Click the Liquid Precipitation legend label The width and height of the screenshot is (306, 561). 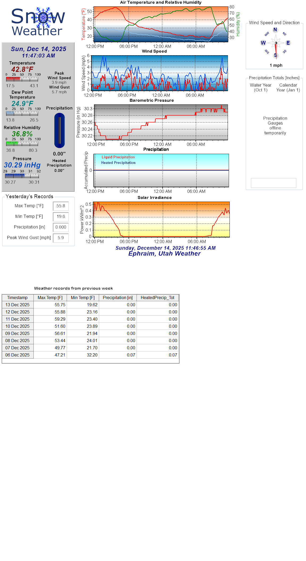click(118, 157)
